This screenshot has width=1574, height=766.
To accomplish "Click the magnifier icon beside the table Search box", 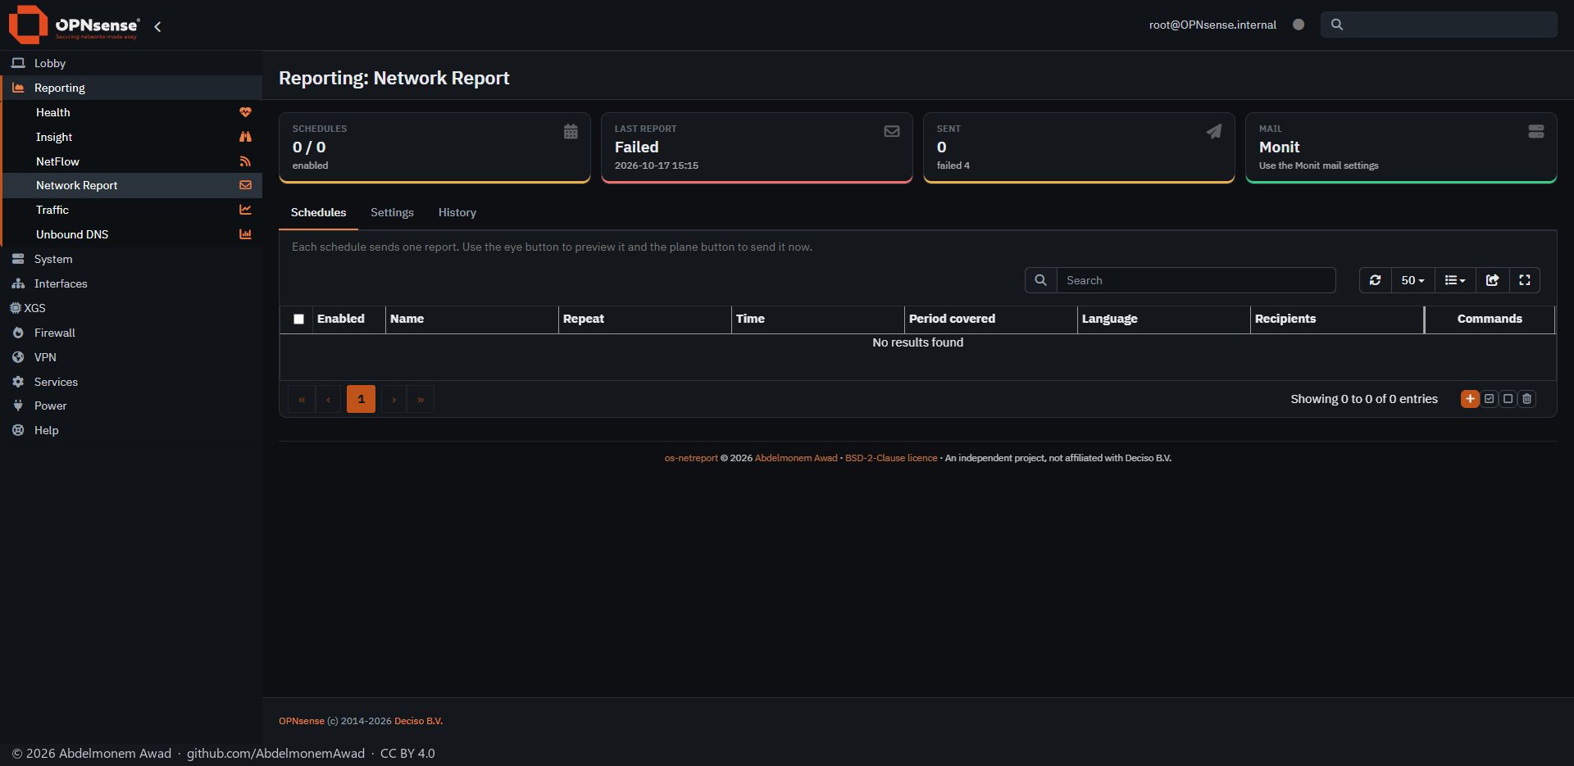I will pos(1040,280).
